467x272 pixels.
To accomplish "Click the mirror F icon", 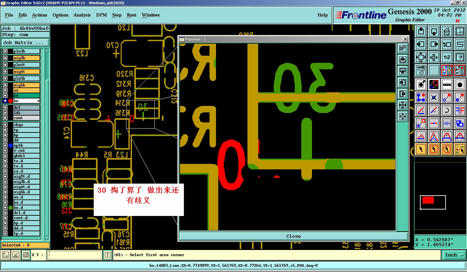I will [460, 110].
